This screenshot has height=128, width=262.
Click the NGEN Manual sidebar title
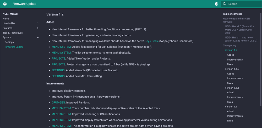point(10,14)
